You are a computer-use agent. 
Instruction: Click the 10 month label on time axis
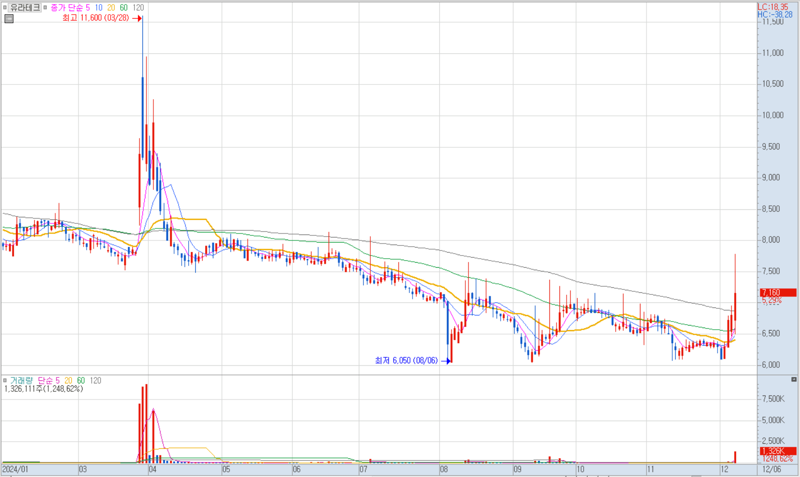pos(580,469)
